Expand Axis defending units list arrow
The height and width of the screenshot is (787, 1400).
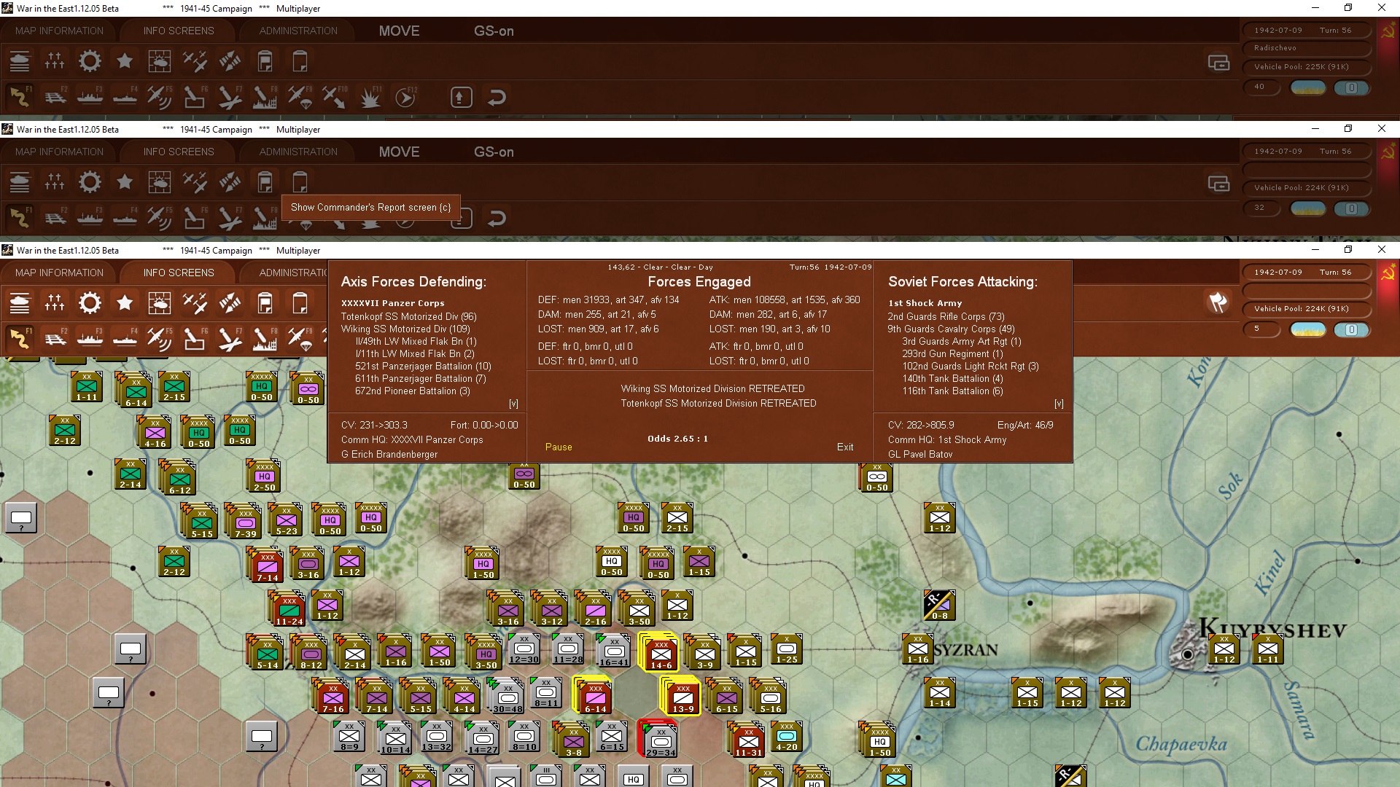coord(513,404)
